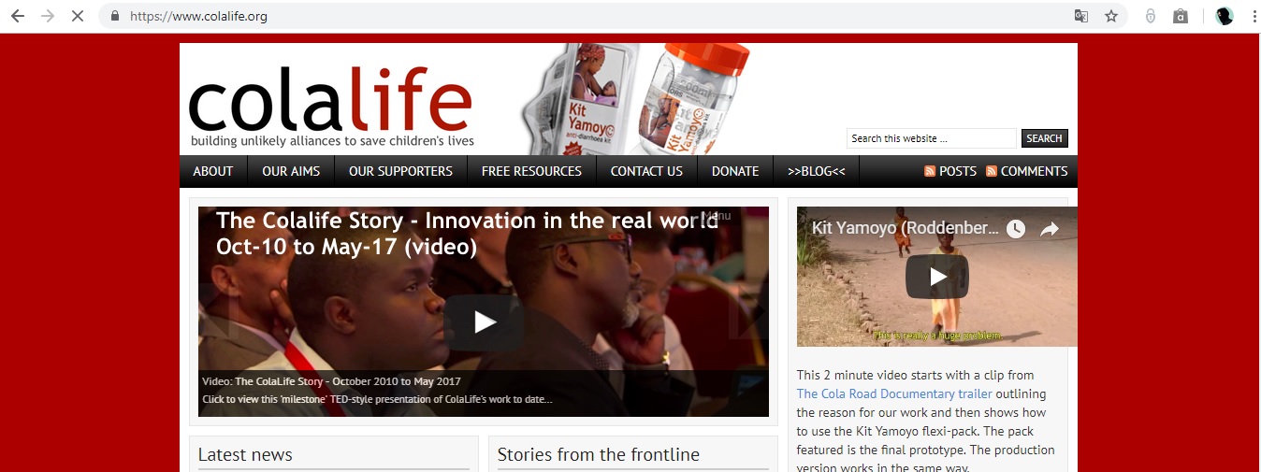Image resolution: width=1261 pixels, height=472 pixels.
Task: Open the ABOUT menu item
Action: tap(213, 171)
